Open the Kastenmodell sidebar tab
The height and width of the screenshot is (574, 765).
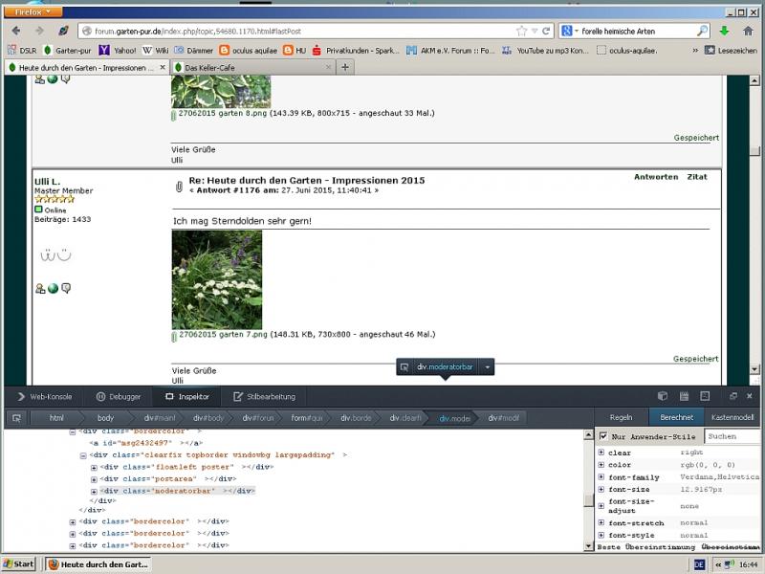[732, 418]
